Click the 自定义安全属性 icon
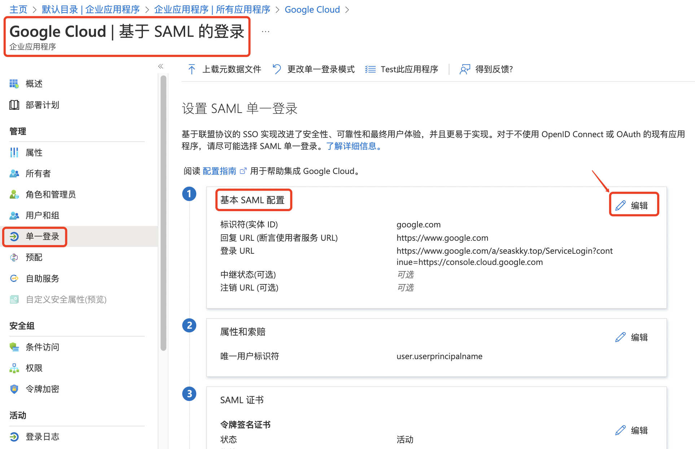 coord(14,299)
